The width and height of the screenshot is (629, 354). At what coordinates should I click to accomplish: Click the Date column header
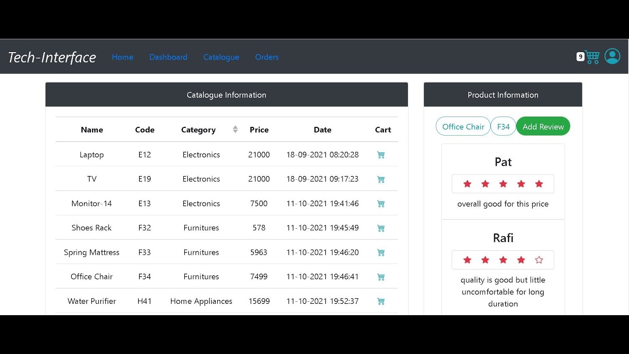click(x=322, y=130)
